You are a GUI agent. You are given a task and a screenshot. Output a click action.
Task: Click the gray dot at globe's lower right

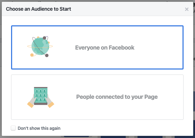point(47,55)
